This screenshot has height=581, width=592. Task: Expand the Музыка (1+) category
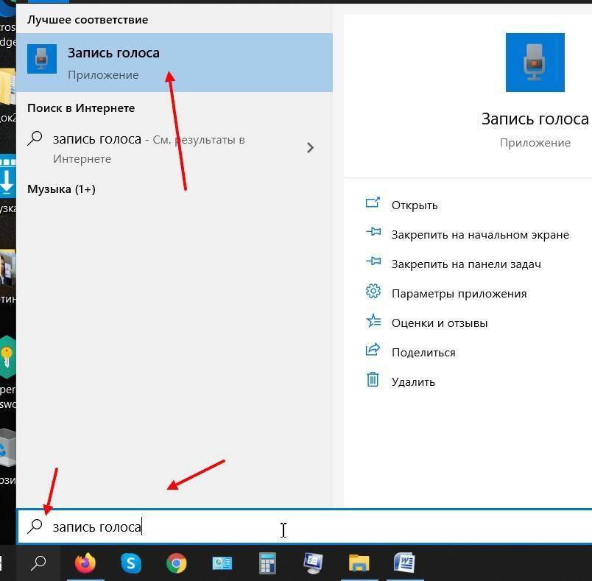click(x=61, y=189)
